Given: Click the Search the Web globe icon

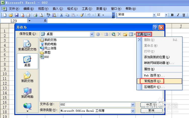Looking at the screenshot, I should point(113,34).
